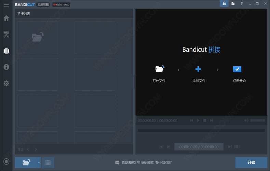Go to segment start marker button
Image resolution: width=270 pixels, height=171 pixels.
point(161,147)
